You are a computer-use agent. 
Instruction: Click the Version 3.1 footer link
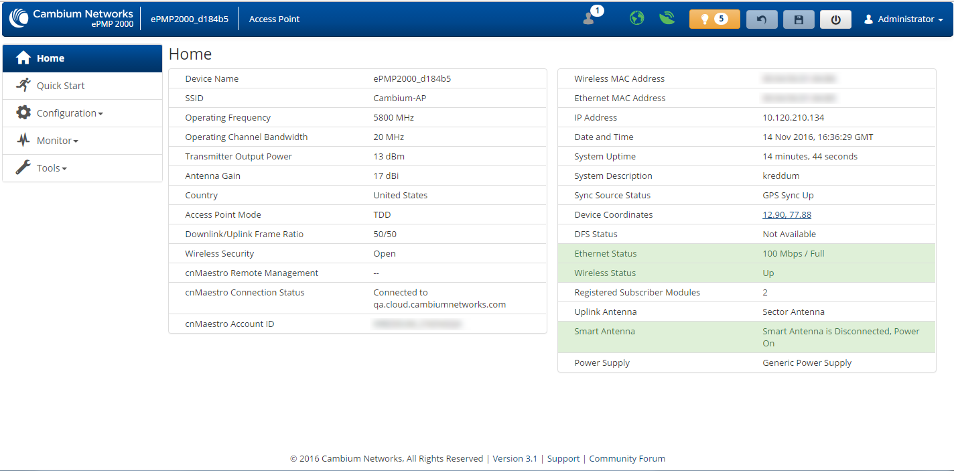click(x=515, y=459)
